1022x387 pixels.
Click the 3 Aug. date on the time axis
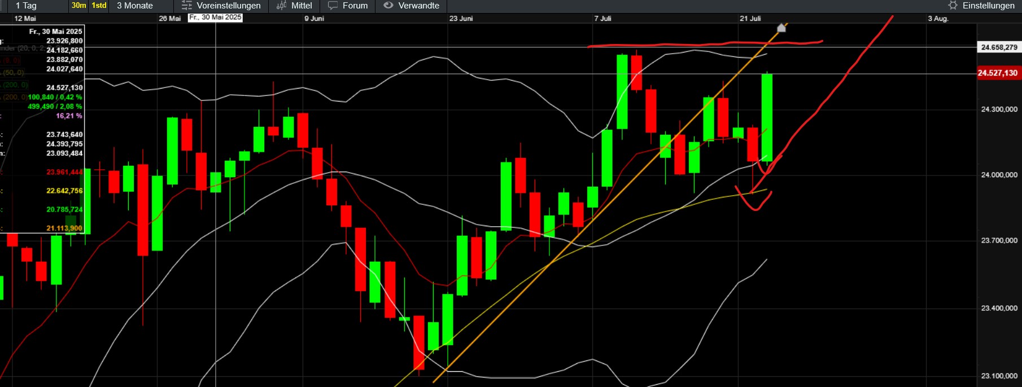938,19
